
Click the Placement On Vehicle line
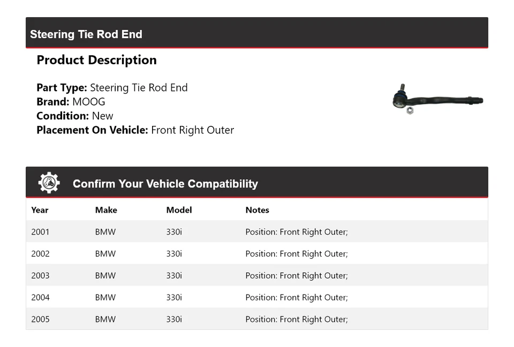[135, 130]
